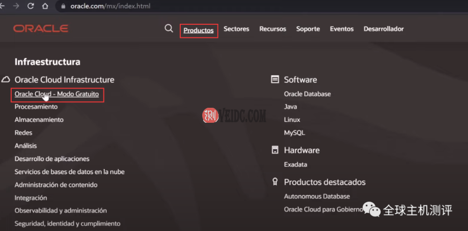The width and height of the screenshot is (468, 231).
Task: Click the cloud icon beside Oracle Cloud Infrastructure
Action: coord(6,80)
